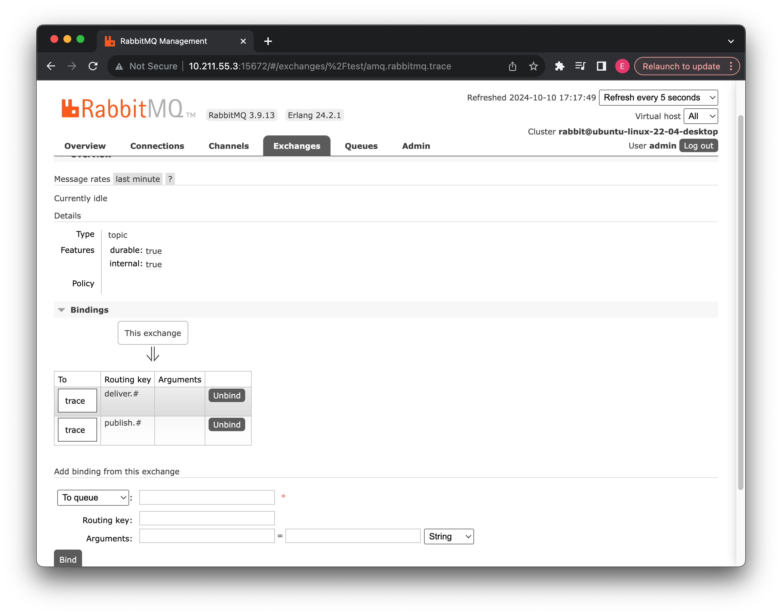Click the browser back arrow
This screenshot has width=782, height=615.
(51, 66)
